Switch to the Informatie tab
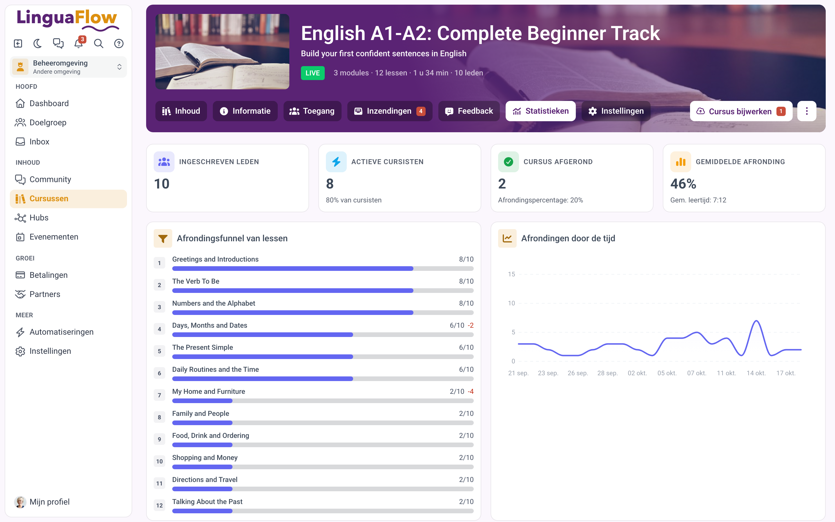Image resolution: width=835 pixels, height=522 pixels. pos(245,111)
